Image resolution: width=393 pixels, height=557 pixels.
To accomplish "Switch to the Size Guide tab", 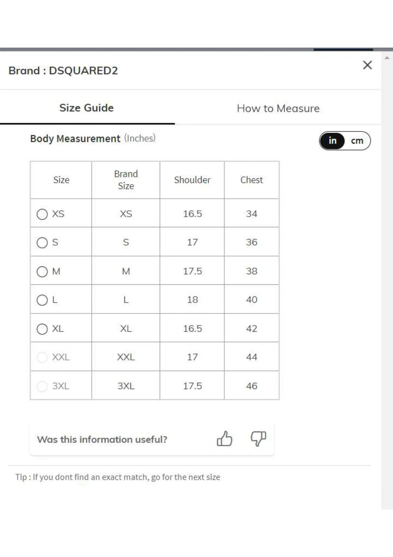I will click(x=87, y=108).
